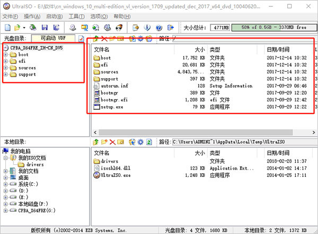Mount image to virtual drive icon
Viewport: 318px width, 234px height.
pos(108,27)
